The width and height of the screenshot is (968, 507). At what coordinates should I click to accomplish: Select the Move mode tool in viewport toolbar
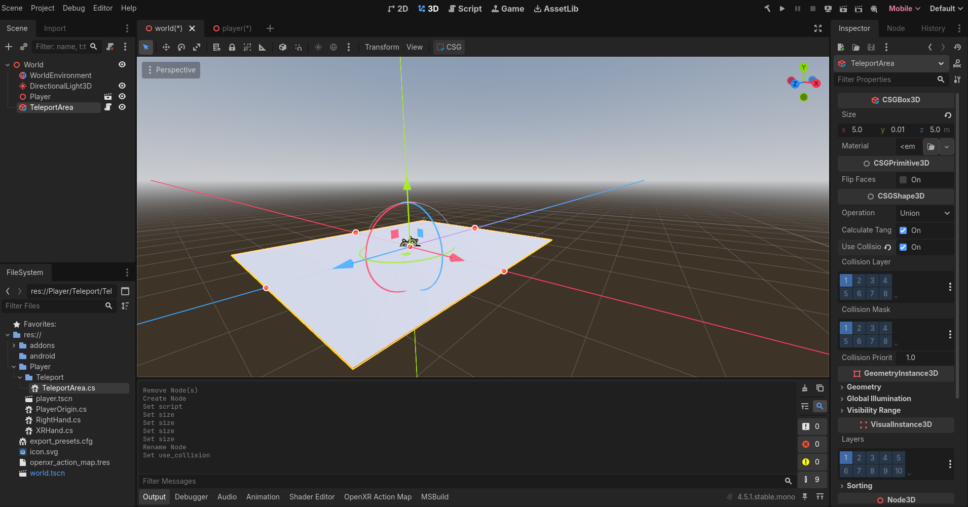(166, 47)
